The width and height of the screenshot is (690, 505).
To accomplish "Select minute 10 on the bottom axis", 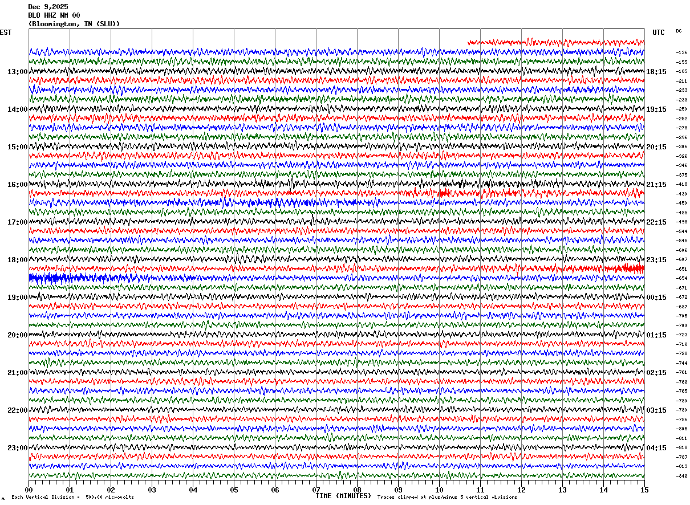I will 439,490.
